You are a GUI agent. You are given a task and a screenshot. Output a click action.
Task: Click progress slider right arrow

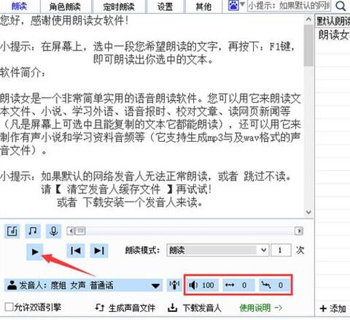click(x=299, y=231)
